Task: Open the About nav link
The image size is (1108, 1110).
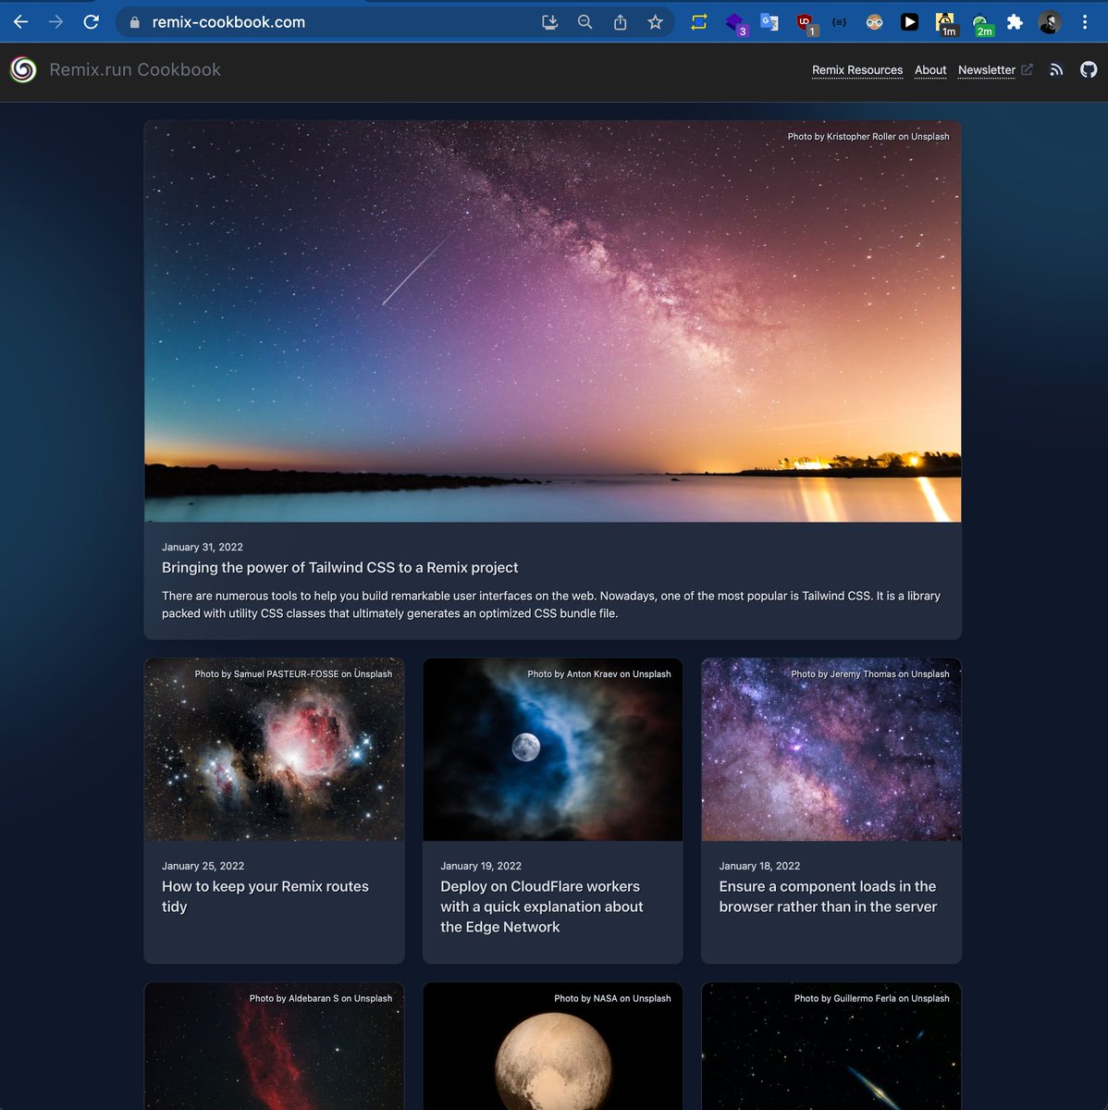Action: click(930, 70)
